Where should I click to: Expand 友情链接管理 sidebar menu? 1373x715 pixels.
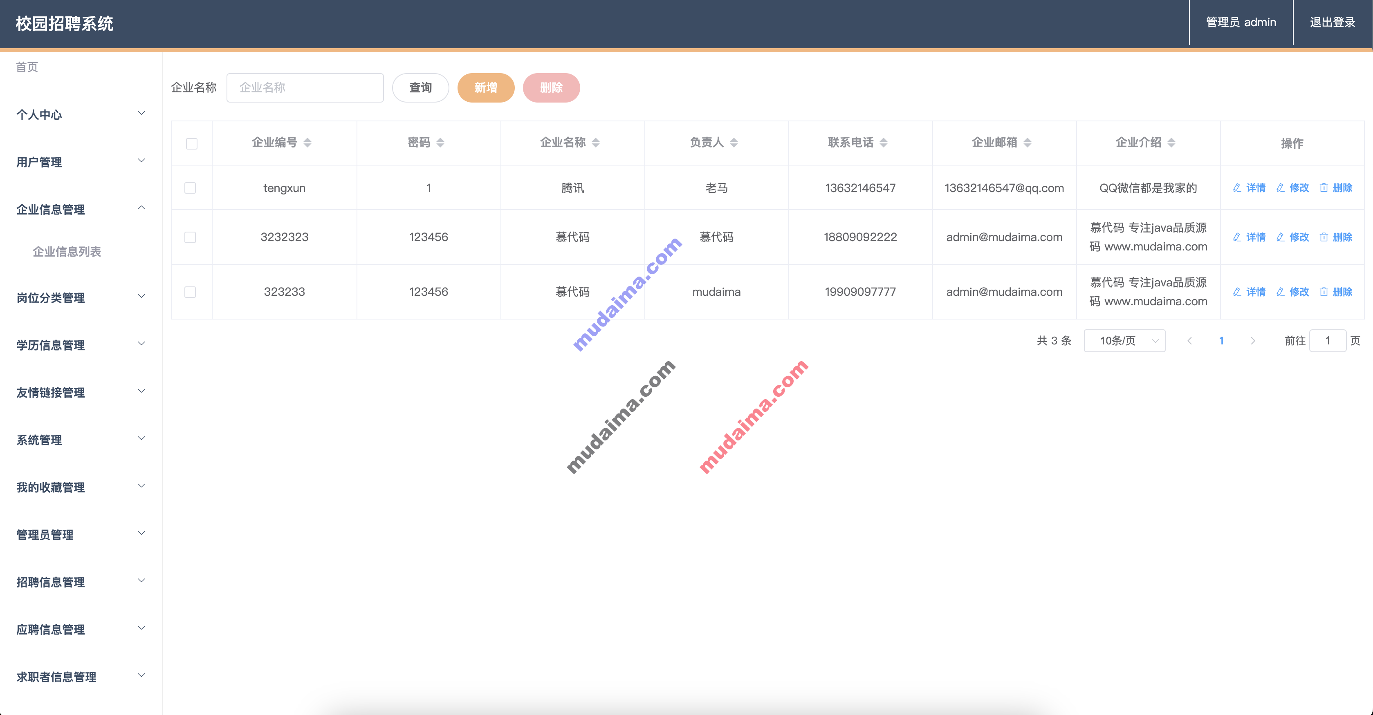coord(81,393)
